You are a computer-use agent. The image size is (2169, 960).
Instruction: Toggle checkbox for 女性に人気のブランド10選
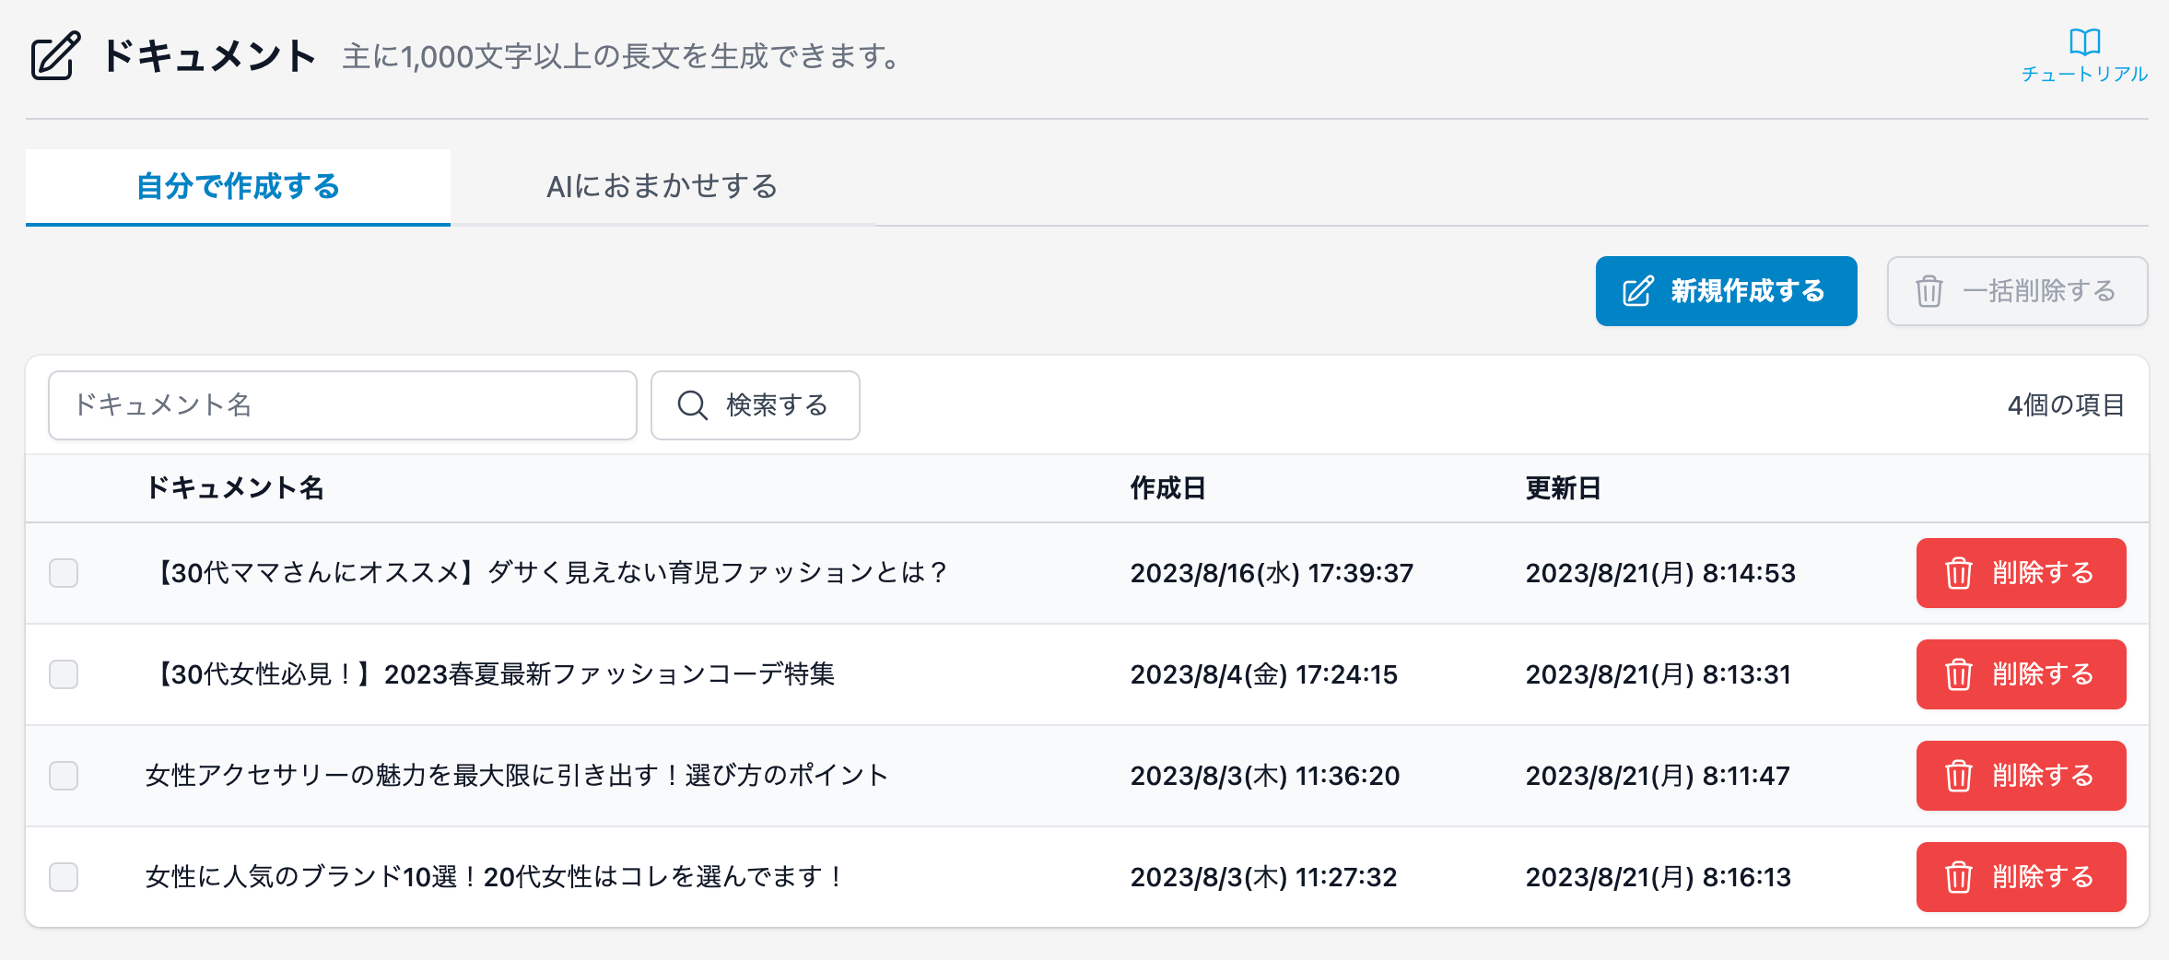(x=64, y=877)
